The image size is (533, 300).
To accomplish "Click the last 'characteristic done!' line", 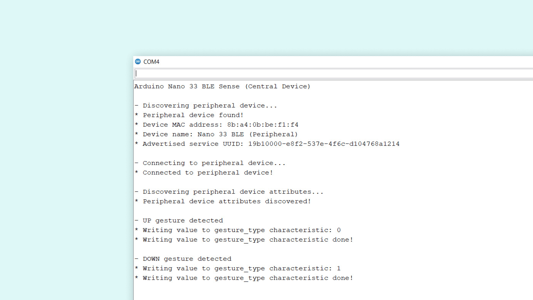I will click(x=248, y=278).
